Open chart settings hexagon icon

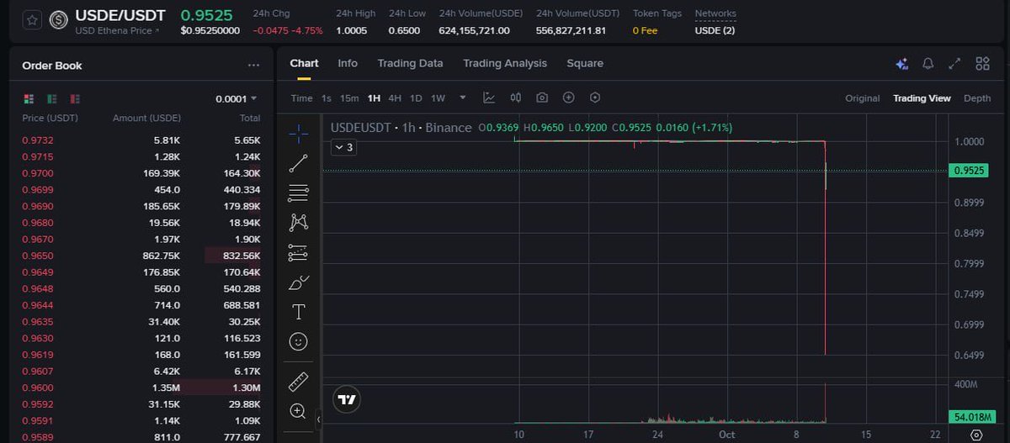[595, 98]
